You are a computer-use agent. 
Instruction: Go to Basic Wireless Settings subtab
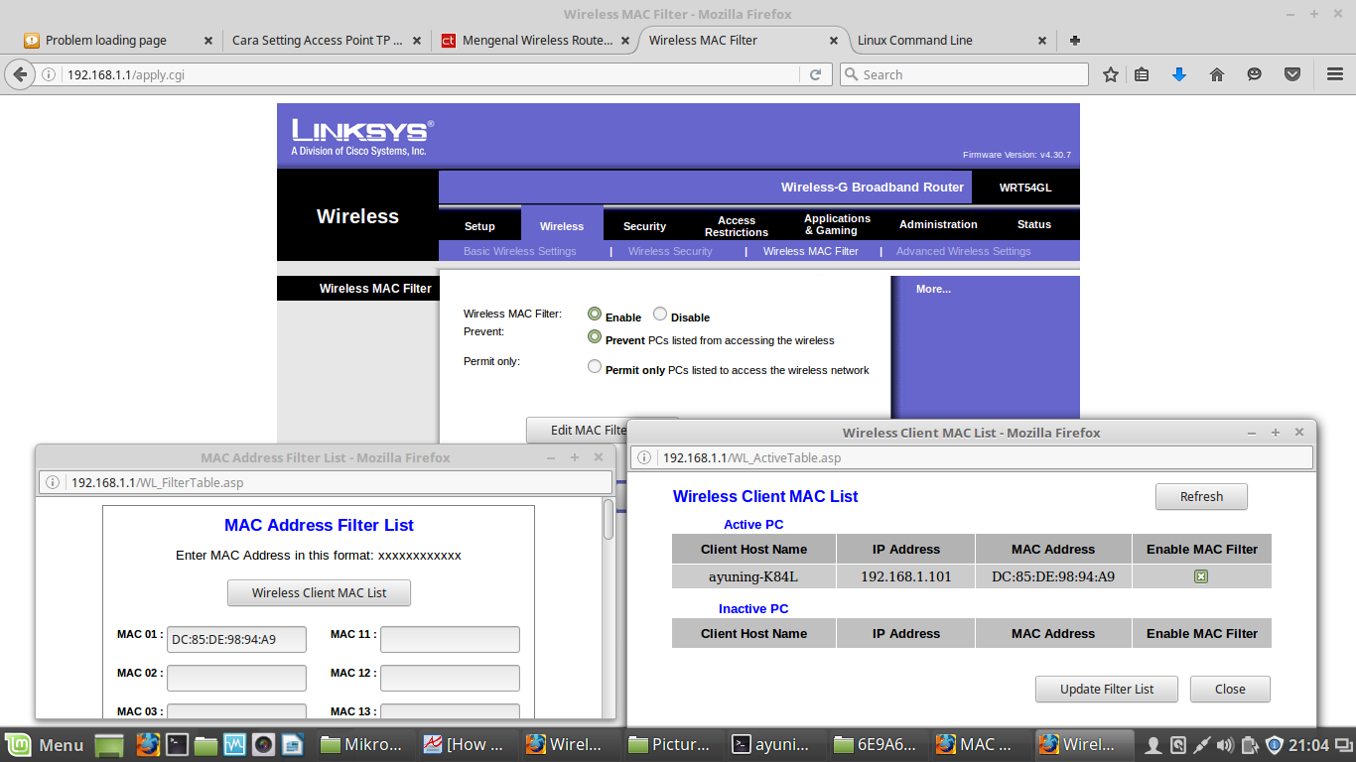click(x=520, y=251)
